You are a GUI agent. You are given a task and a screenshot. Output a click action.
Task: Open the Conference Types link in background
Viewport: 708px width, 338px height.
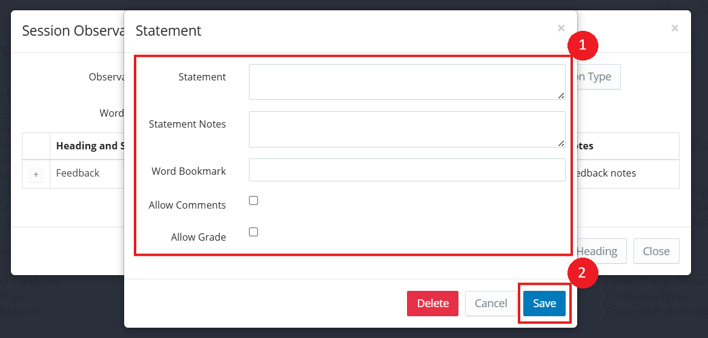[647, 296]
